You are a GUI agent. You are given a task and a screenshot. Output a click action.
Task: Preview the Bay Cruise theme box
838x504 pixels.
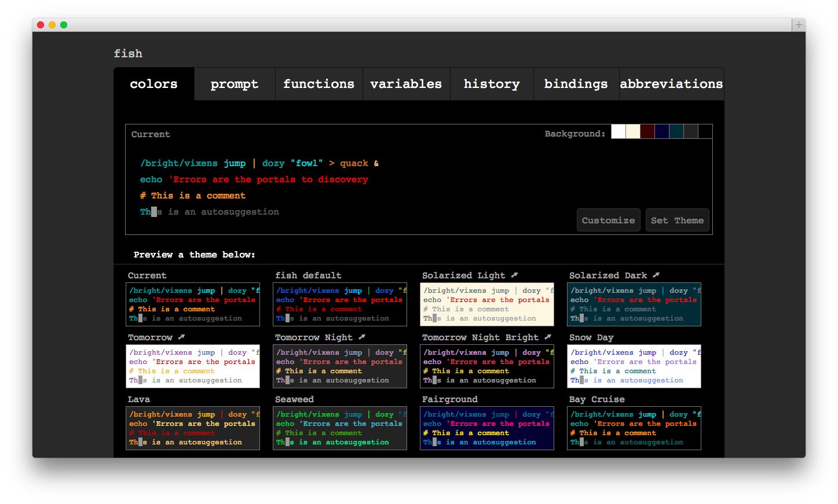coord(634,428)
